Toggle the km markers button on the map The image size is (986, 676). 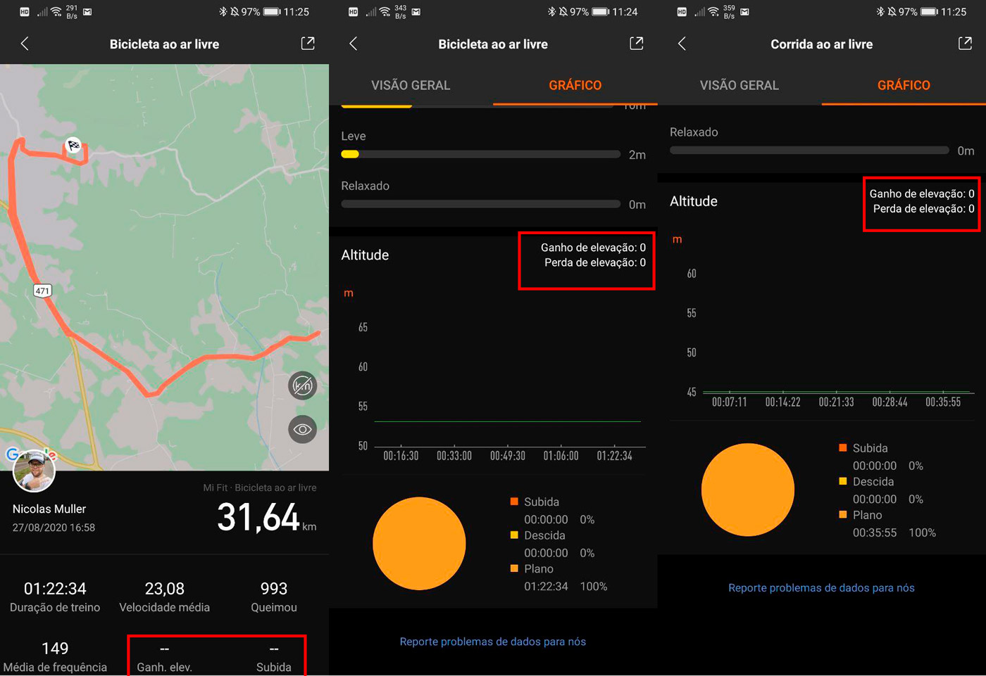[x=303, y=385]
